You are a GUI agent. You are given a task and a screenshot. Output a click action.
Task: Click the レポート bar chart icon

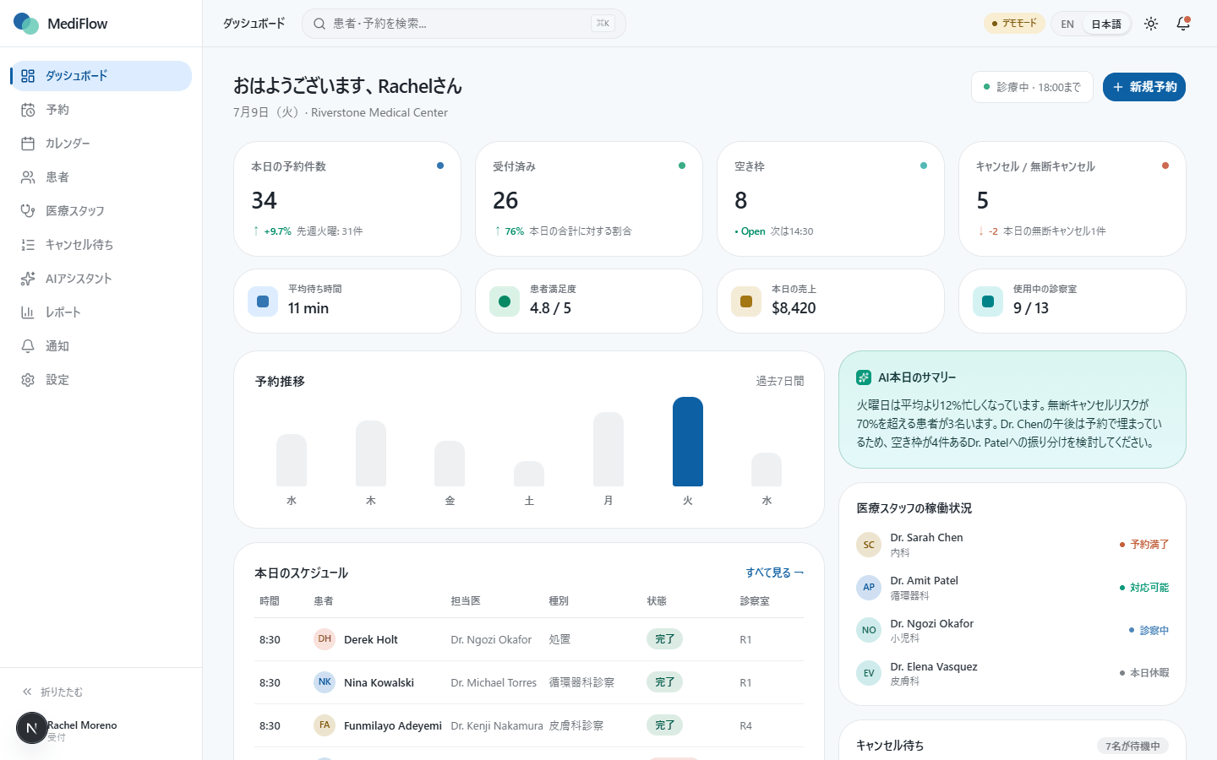click(28, 312)
